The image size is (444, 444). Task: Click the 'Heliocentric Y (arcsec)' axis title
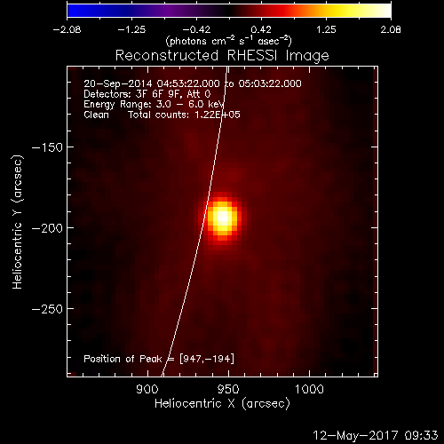tap(17, 222)
